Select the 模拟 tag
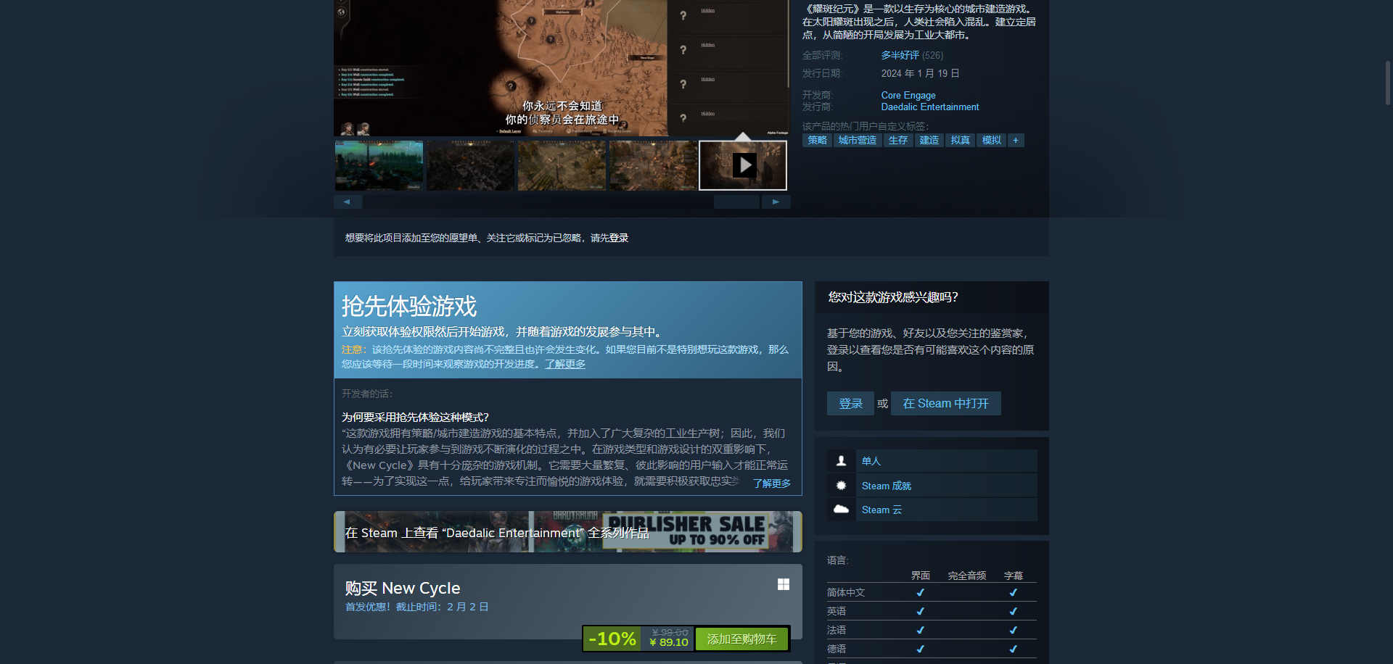Viewport: 1393px width, 664px height. point(991,140)
